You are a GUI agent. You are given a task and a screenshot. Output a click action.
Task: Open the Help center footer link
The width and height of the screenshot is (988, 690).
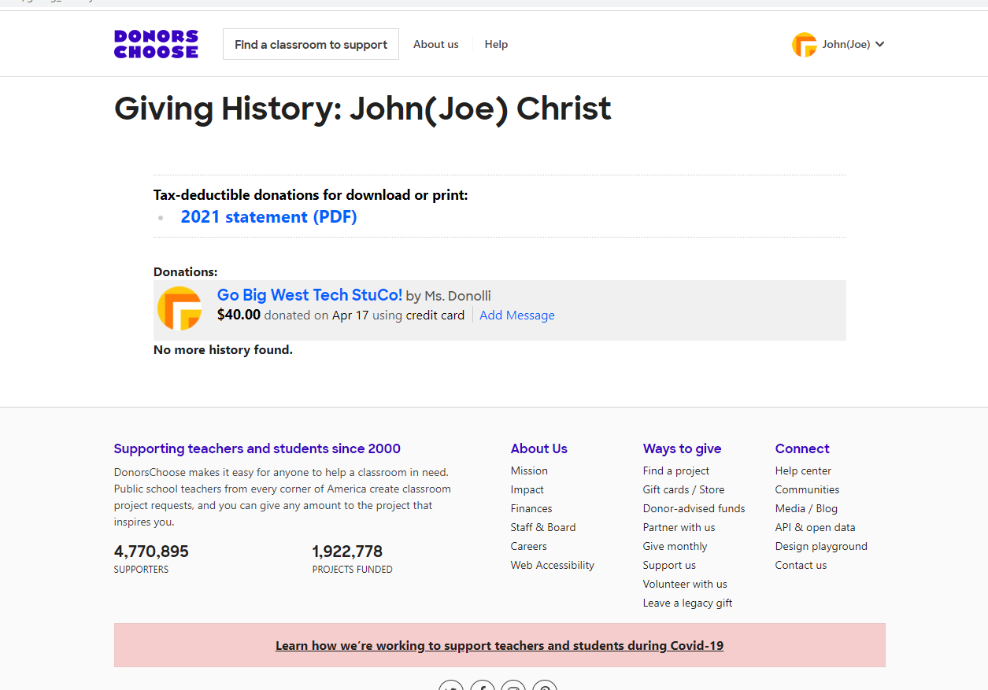pyautogui.click(x=803, y=470)
